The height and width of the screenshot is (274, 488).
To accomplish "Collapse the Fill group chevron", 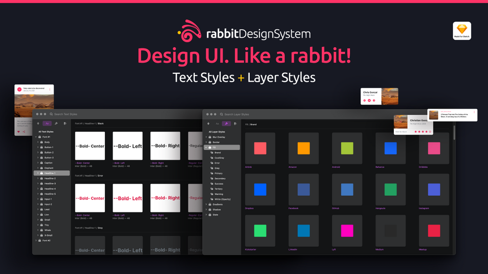I will coord(206,147).
